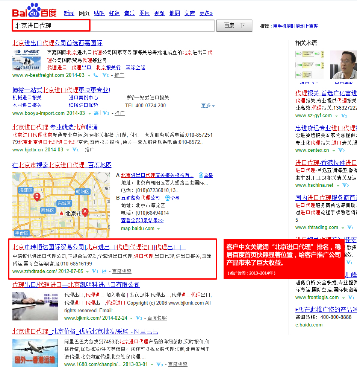Focus the search box containing 北京进口代理
Image resolution: width=357 pixels, height=372 pixels.
point(113,26)
